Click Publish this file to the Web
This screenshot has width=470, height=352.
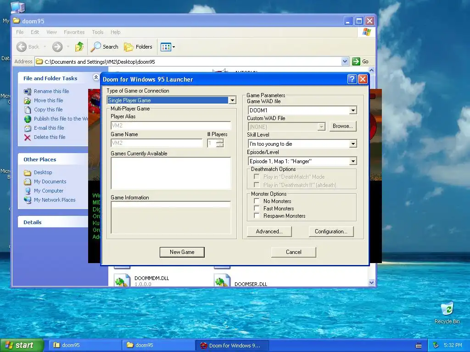[x=61, y=119]
